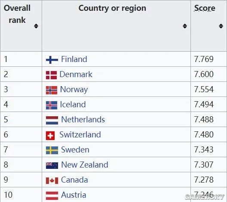Open the New Zealand link
This screenshot has width=227, height=202.
point(85,165)
